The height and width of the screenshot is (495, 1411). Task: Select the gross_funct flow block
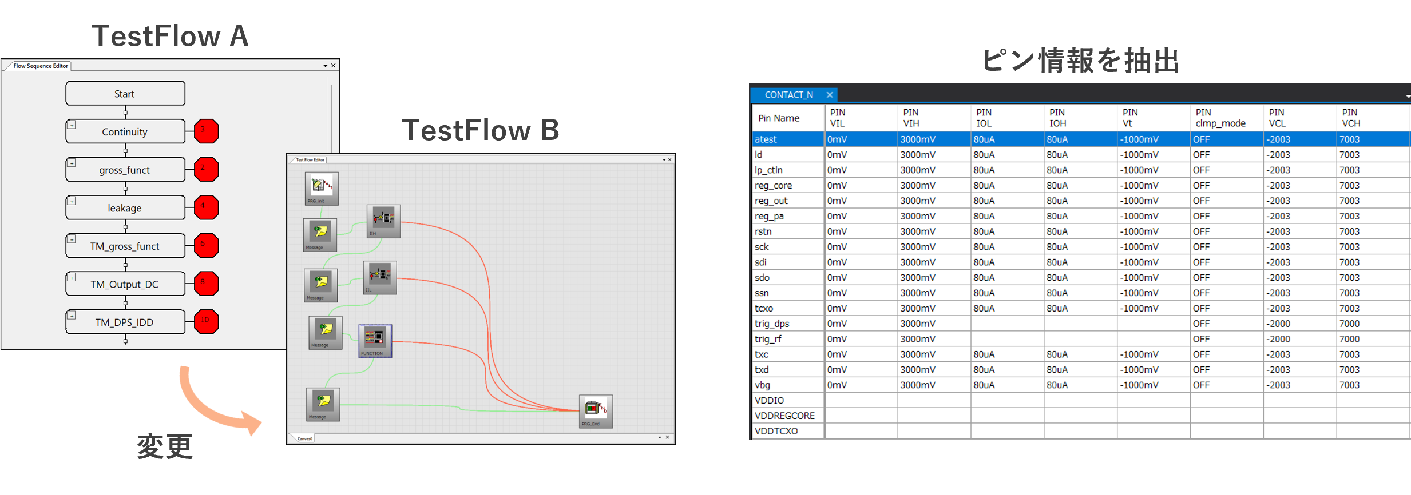[125, 170]
